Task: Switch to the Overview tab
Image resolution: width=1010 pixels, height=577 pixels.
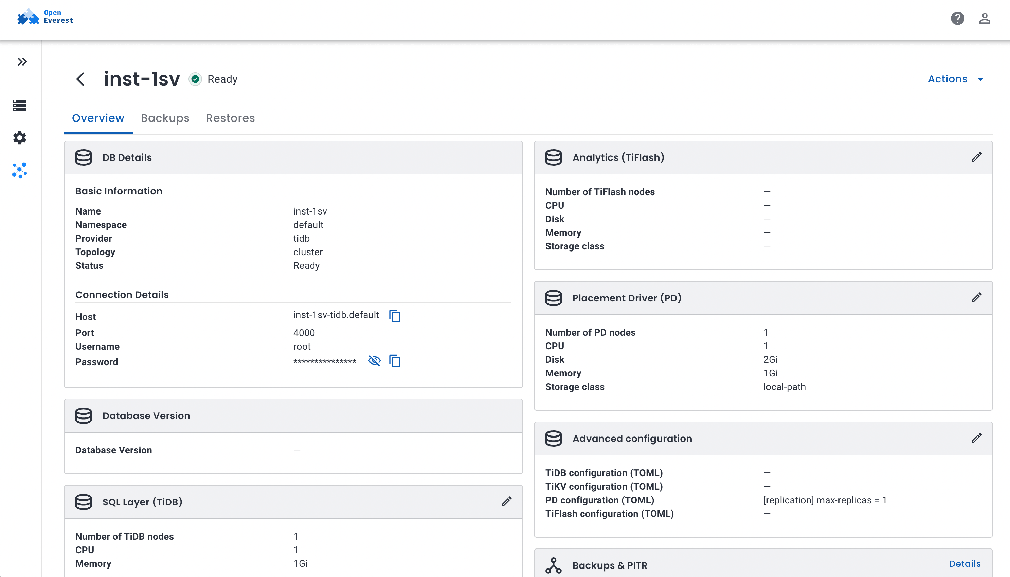Action: pyautogui.click(x=98, y=118)
